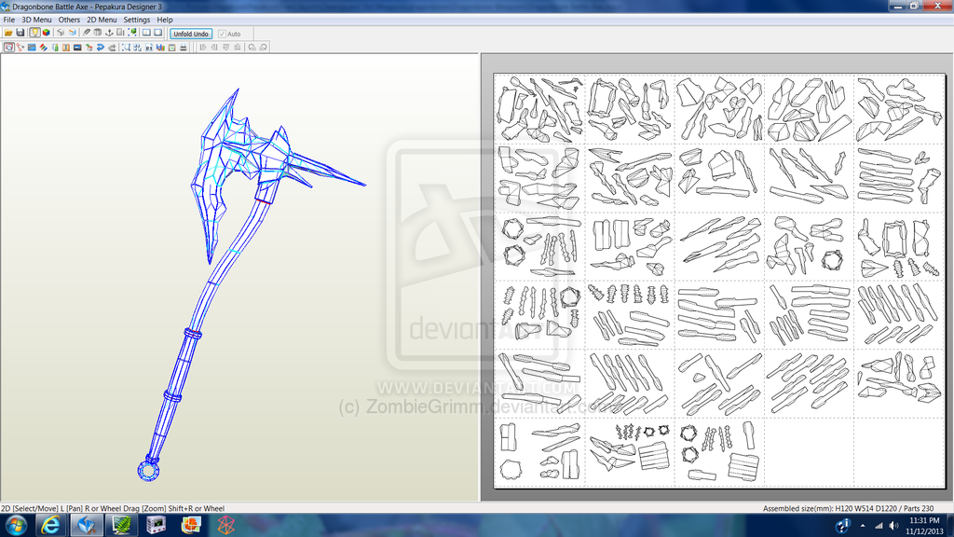Open the Windows Start menu
The height and width of the screenshot is (537, 954).
[16, 526]
